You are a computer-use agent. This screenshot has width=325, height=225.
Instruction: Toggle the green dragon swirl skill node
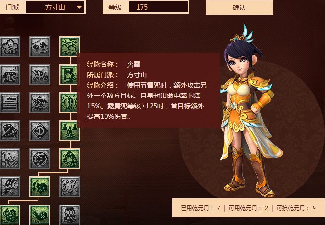tap(10, 215)
